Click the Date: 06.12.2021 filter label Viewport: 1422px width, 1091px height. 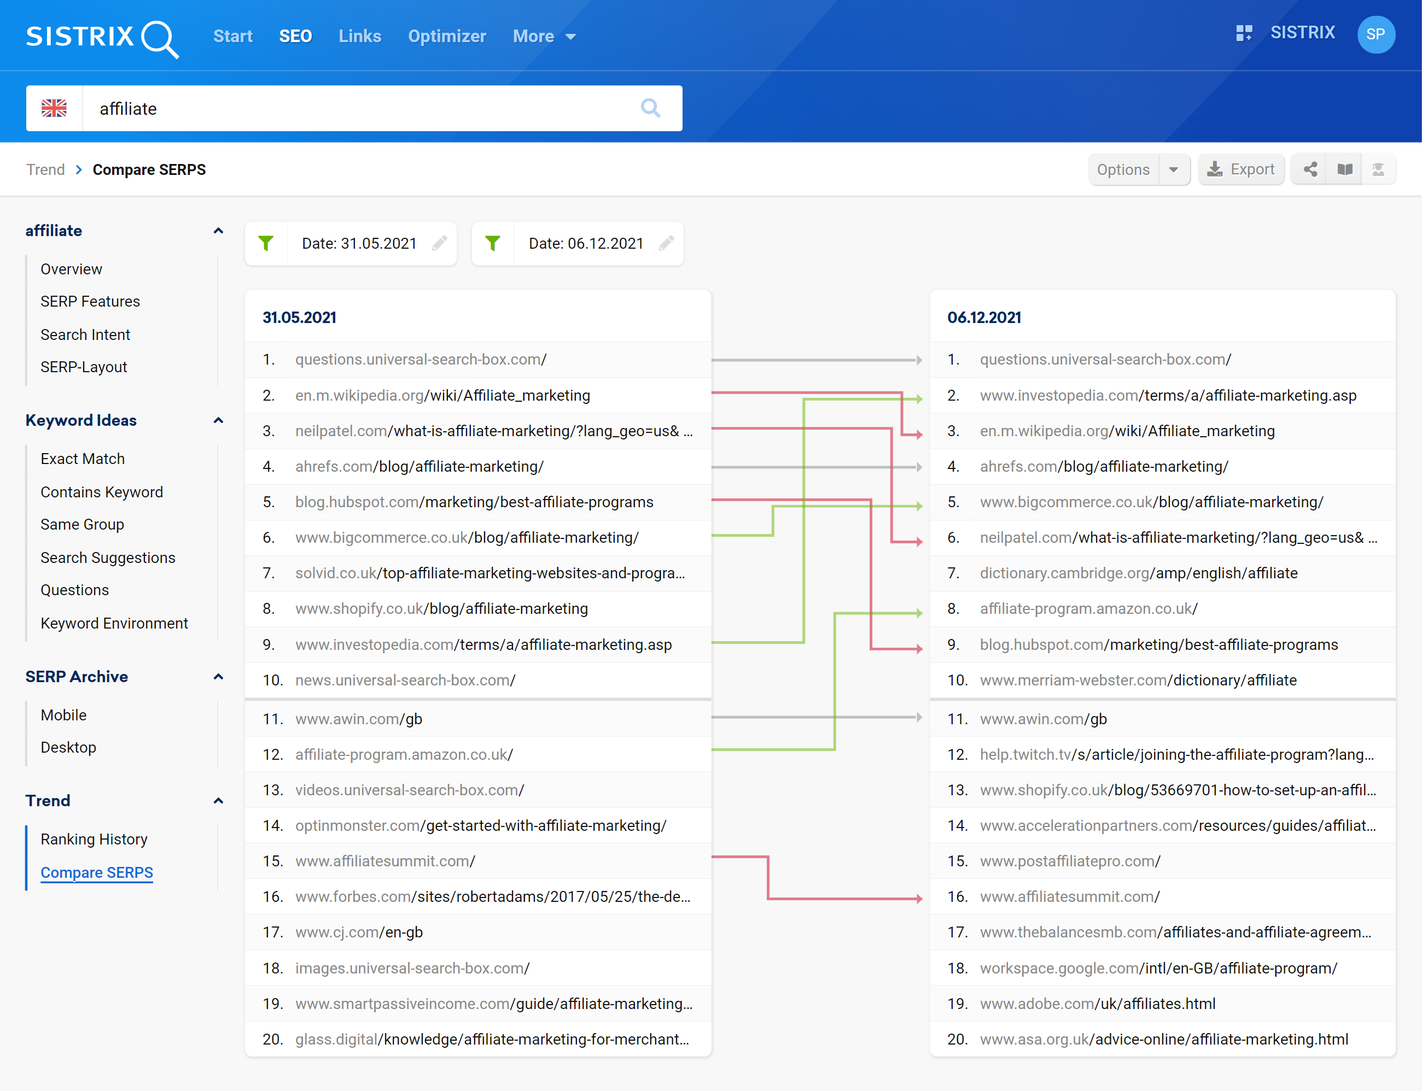[x=586, y=244]
